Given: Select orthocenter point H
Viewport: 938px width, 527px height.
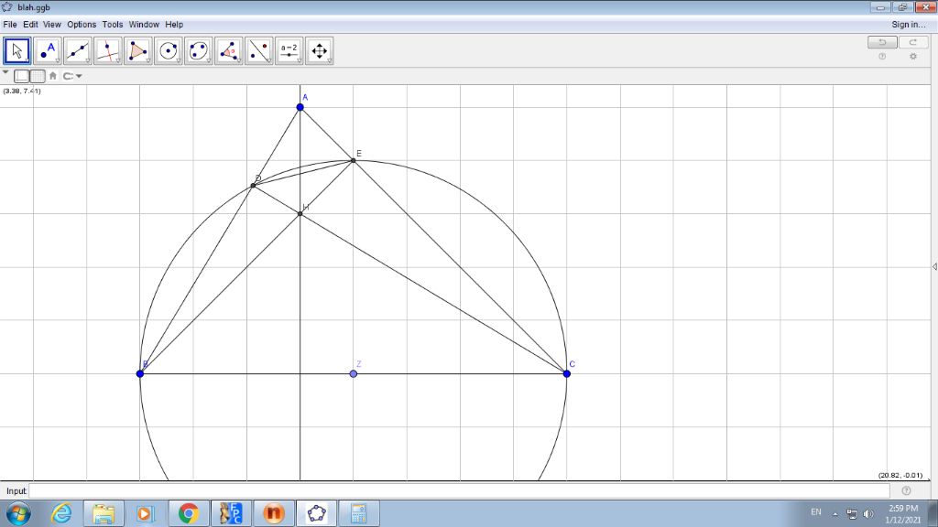Looking at the screenshot, I should pyautogui.click(x=300, y=213).
